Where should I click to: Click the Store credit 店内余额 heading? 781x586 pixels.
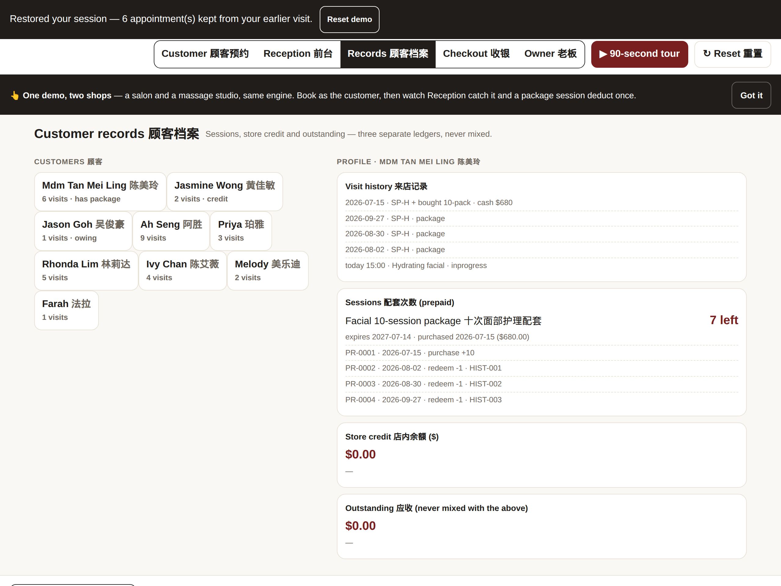[391, 437]
